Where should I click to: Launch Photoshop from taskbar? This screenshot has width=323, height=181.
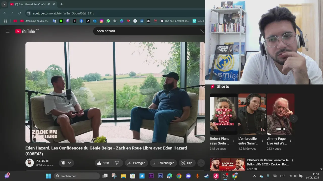[160, 176]
